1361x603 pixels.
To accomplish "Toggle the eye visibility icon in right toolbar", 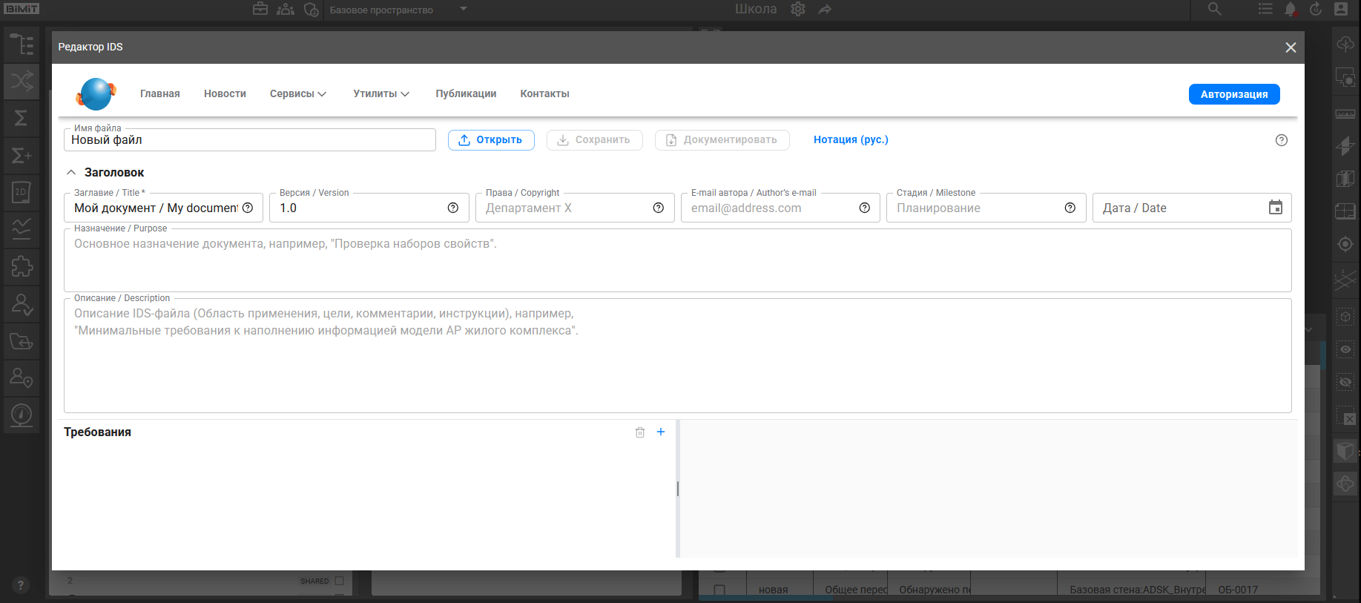I will pos(1345,349).
